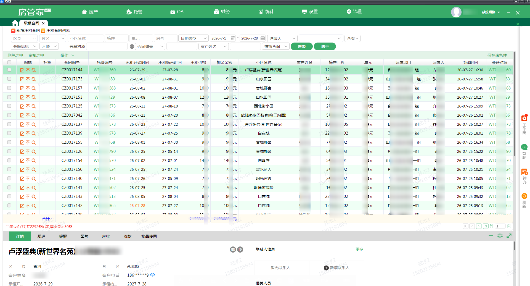Click 新增承租合同 to add a contract

point(25,30)
